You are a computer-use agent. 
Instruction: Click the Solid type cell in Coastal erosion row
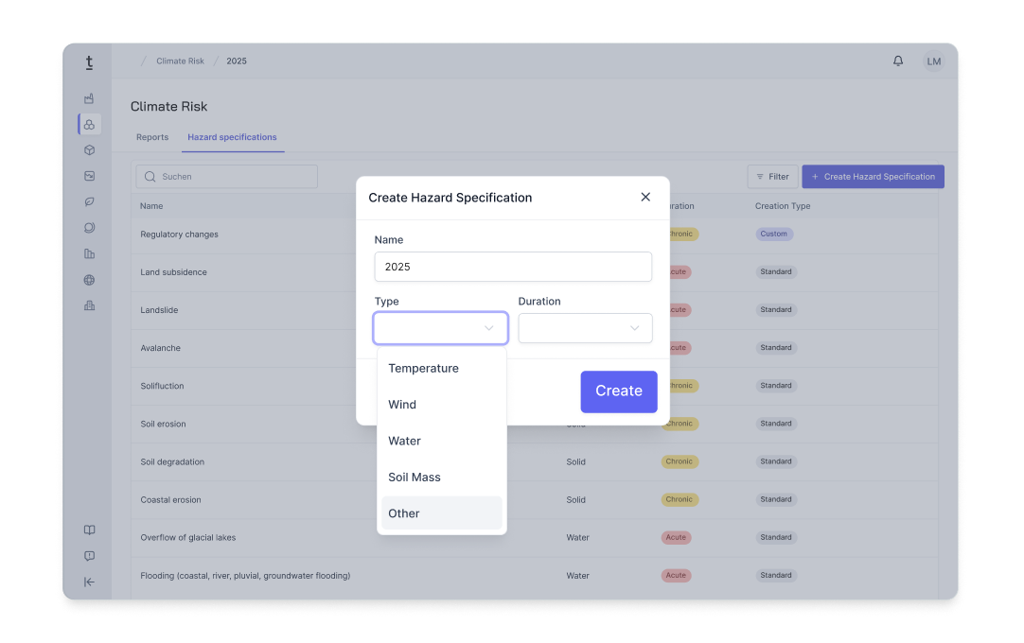tap(575, 500)
